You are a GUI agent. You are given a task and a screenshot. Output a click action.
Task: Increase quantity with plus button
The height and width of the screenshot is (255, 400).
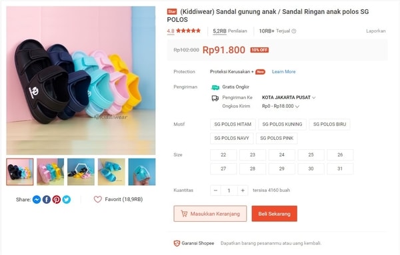tap(243, 190)
